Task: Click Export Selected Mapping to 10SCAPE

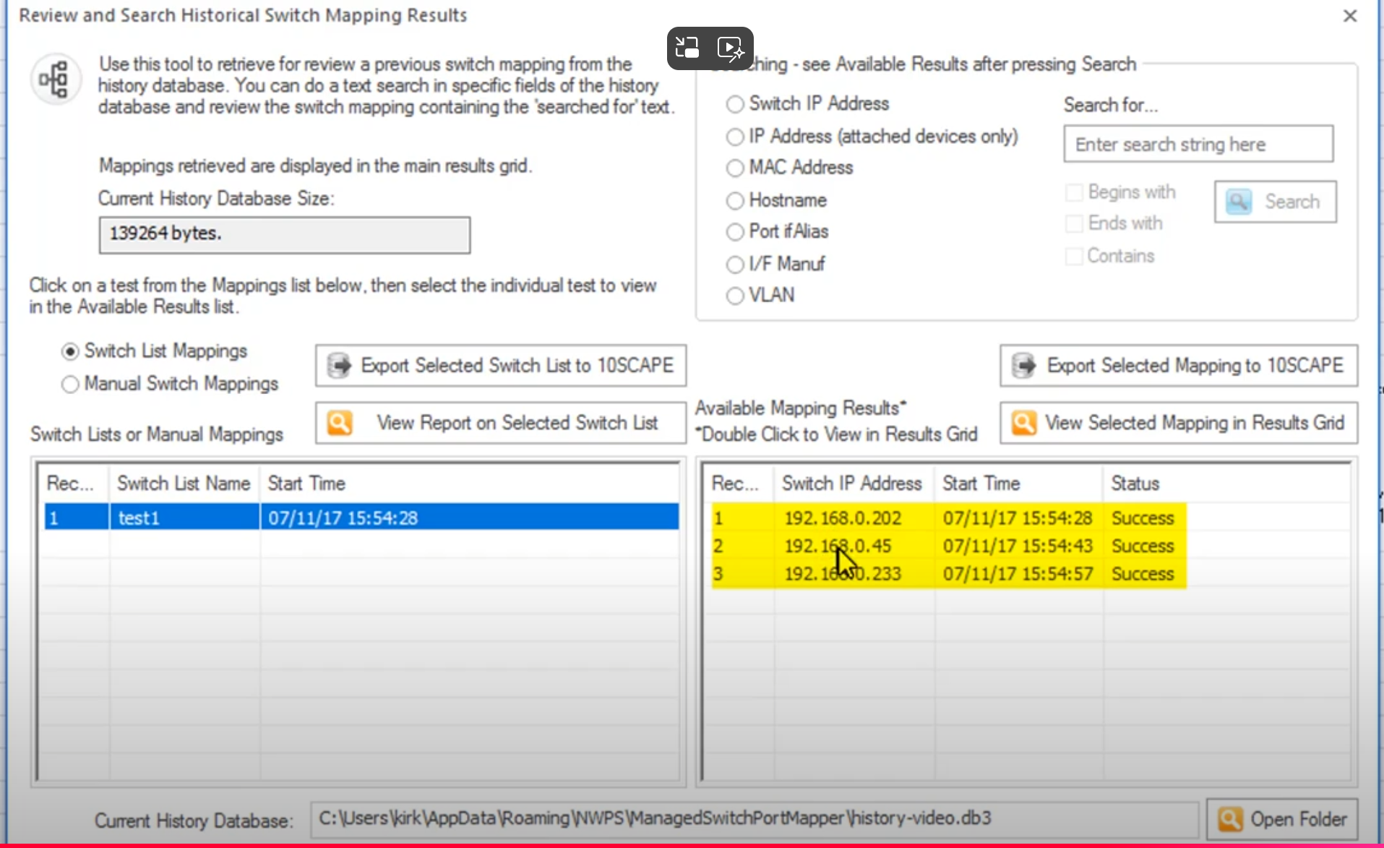Action: click(1179, 366)
